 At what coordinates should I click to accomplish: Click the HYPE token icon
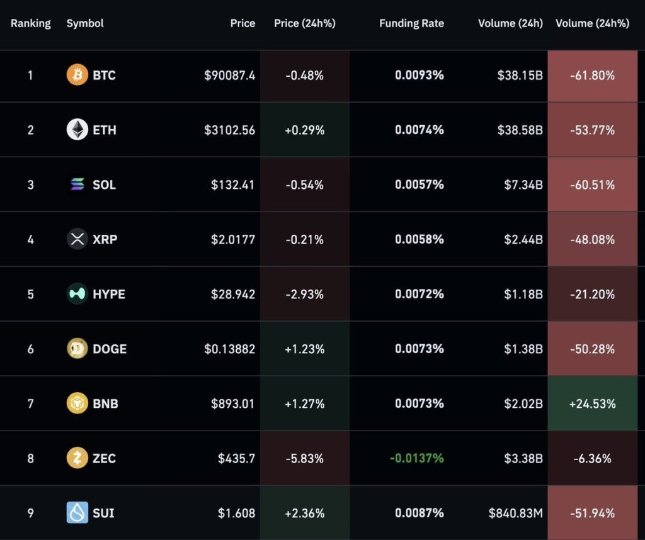[x=77, y=294]
